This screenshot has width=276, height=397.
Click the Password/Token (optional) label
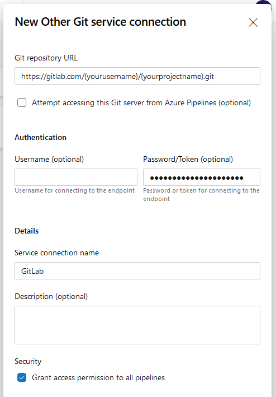tap(188, 159)
